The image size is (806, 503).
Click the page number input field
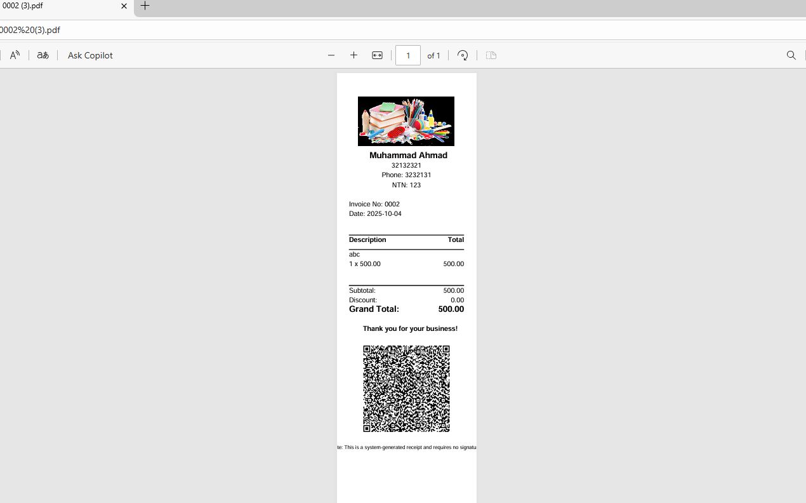pos(407,55)
